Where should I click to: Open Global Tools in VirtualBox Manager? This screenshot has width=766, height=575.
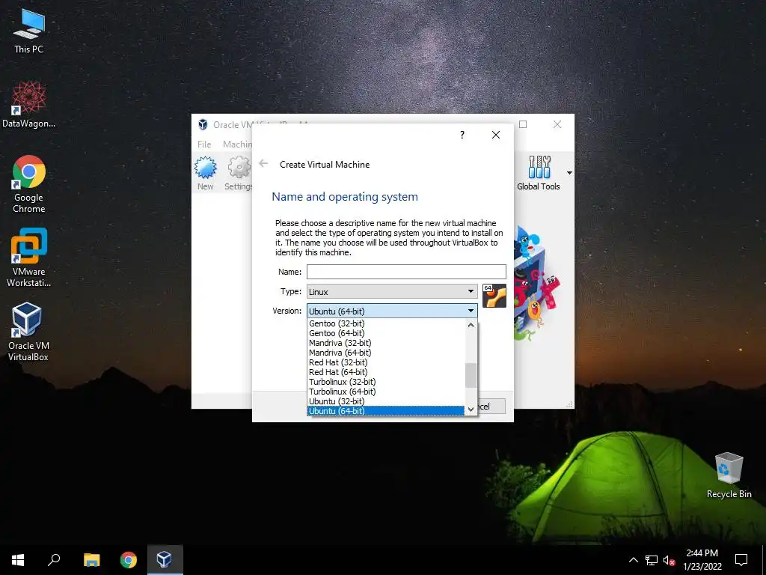pos(539,173)
